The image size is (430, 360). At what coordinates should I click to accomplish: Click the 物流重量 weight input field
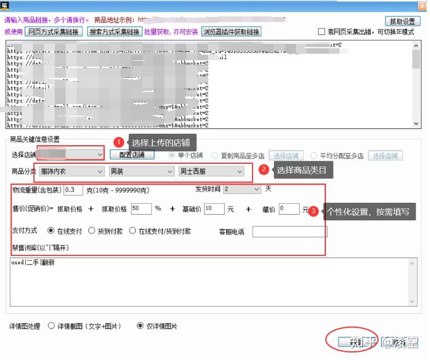coord(73,190)
